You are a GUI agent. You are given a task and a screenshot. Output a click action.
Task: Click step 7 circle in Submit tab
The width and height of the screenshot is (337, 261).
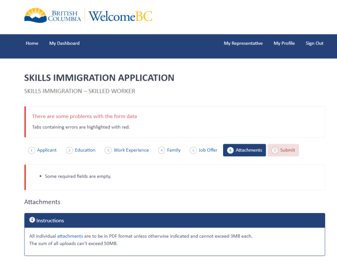pyautogui.click(x=275, y=150)
